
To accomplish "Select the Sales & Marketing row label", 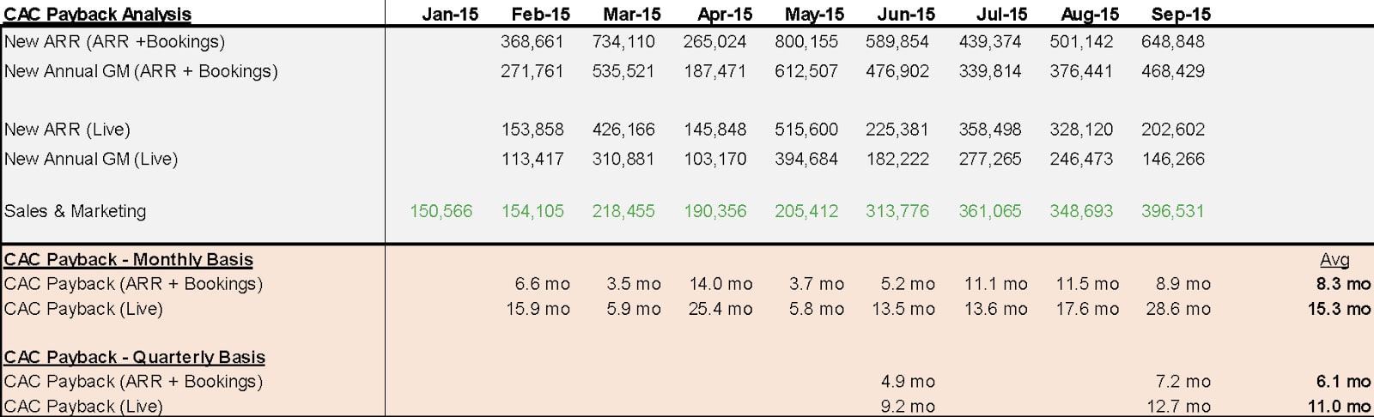I will pyautogui.click(x=76, y=211).
